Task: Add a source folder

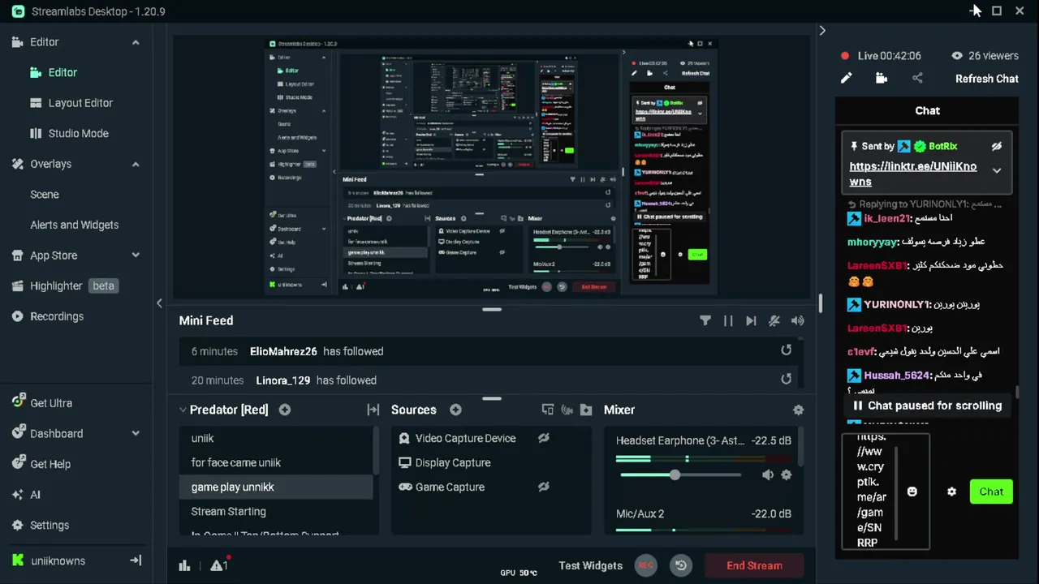Action: (586, 410)
